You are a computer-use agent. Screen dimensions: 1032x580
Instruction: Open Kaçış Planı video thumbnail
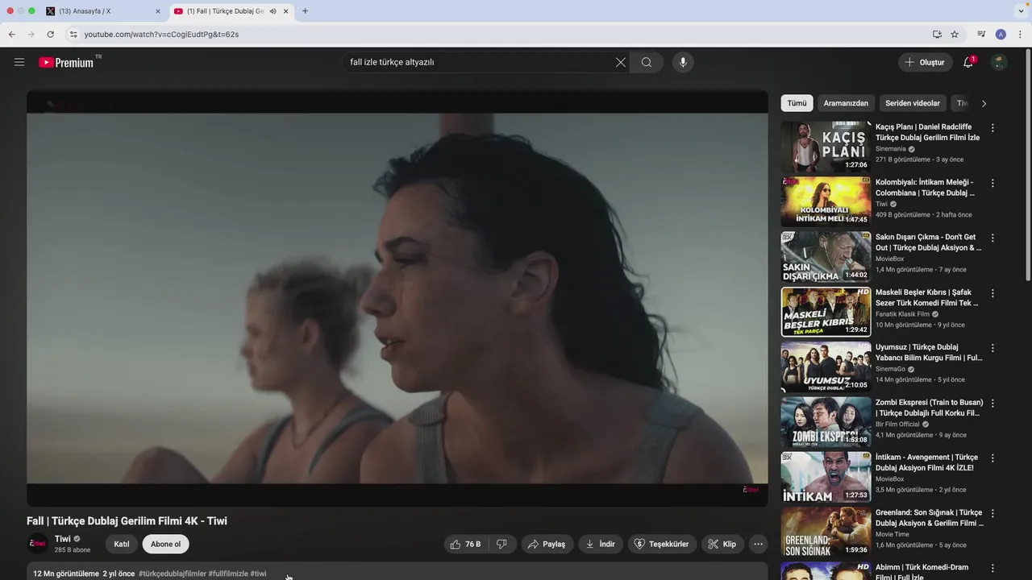point(826,147)
